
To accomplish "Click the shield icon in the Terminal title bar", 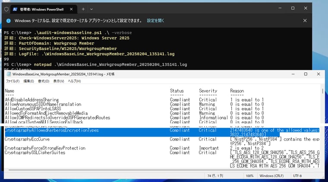I will pos(6,9).
